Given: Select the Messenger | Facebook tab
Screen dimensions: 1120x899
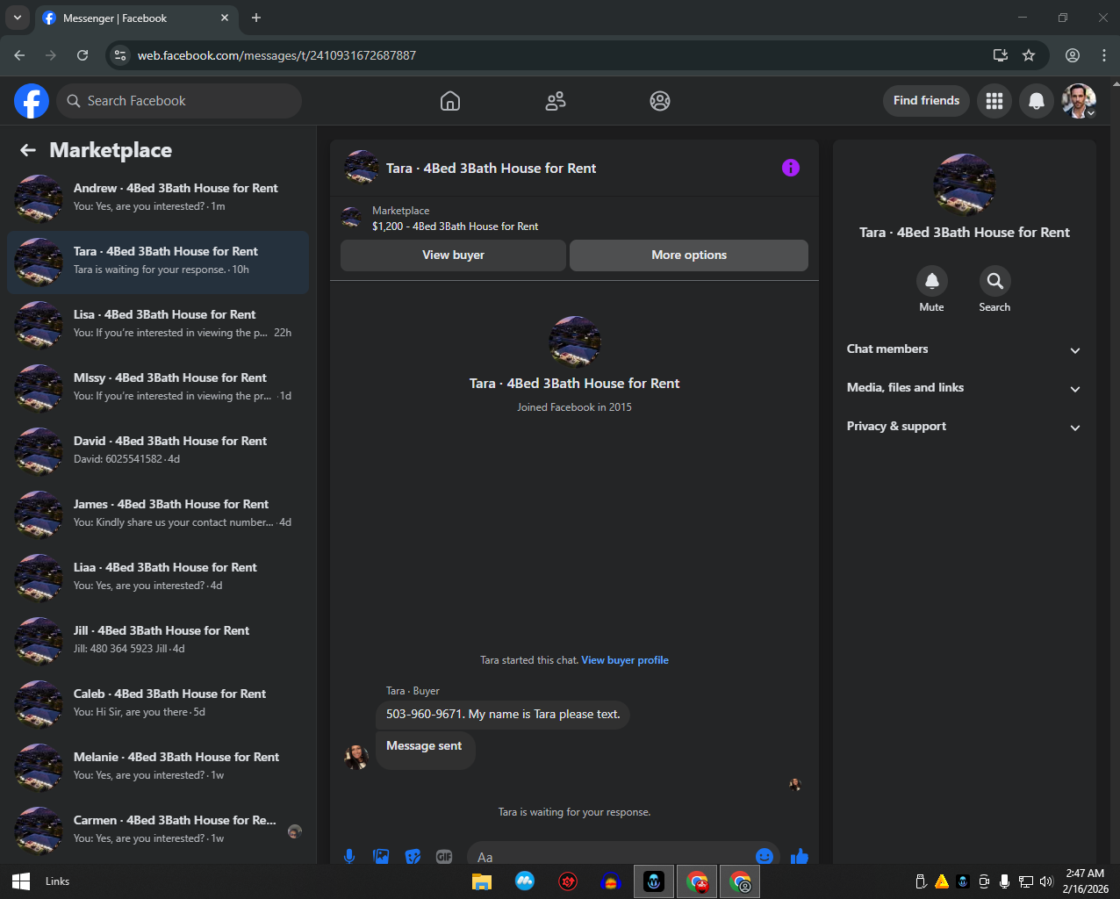Looking at the screenshot, I should pos(136,18).
